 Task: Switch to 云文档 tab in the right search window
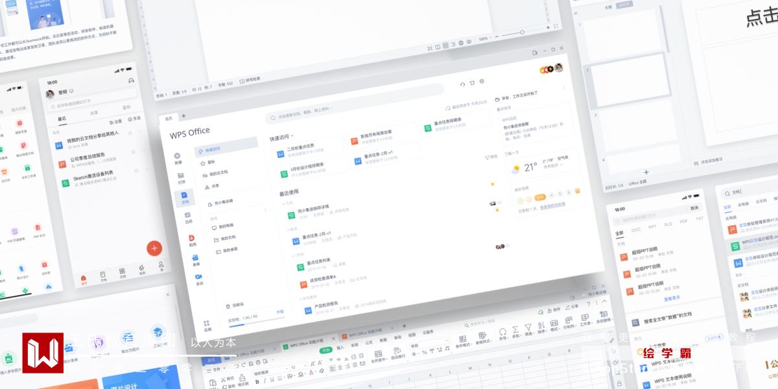pyautogui.click(x=760, y=202)
